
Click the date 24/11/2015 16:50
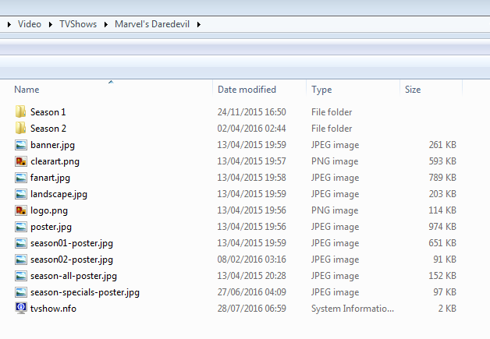[251, 112]
